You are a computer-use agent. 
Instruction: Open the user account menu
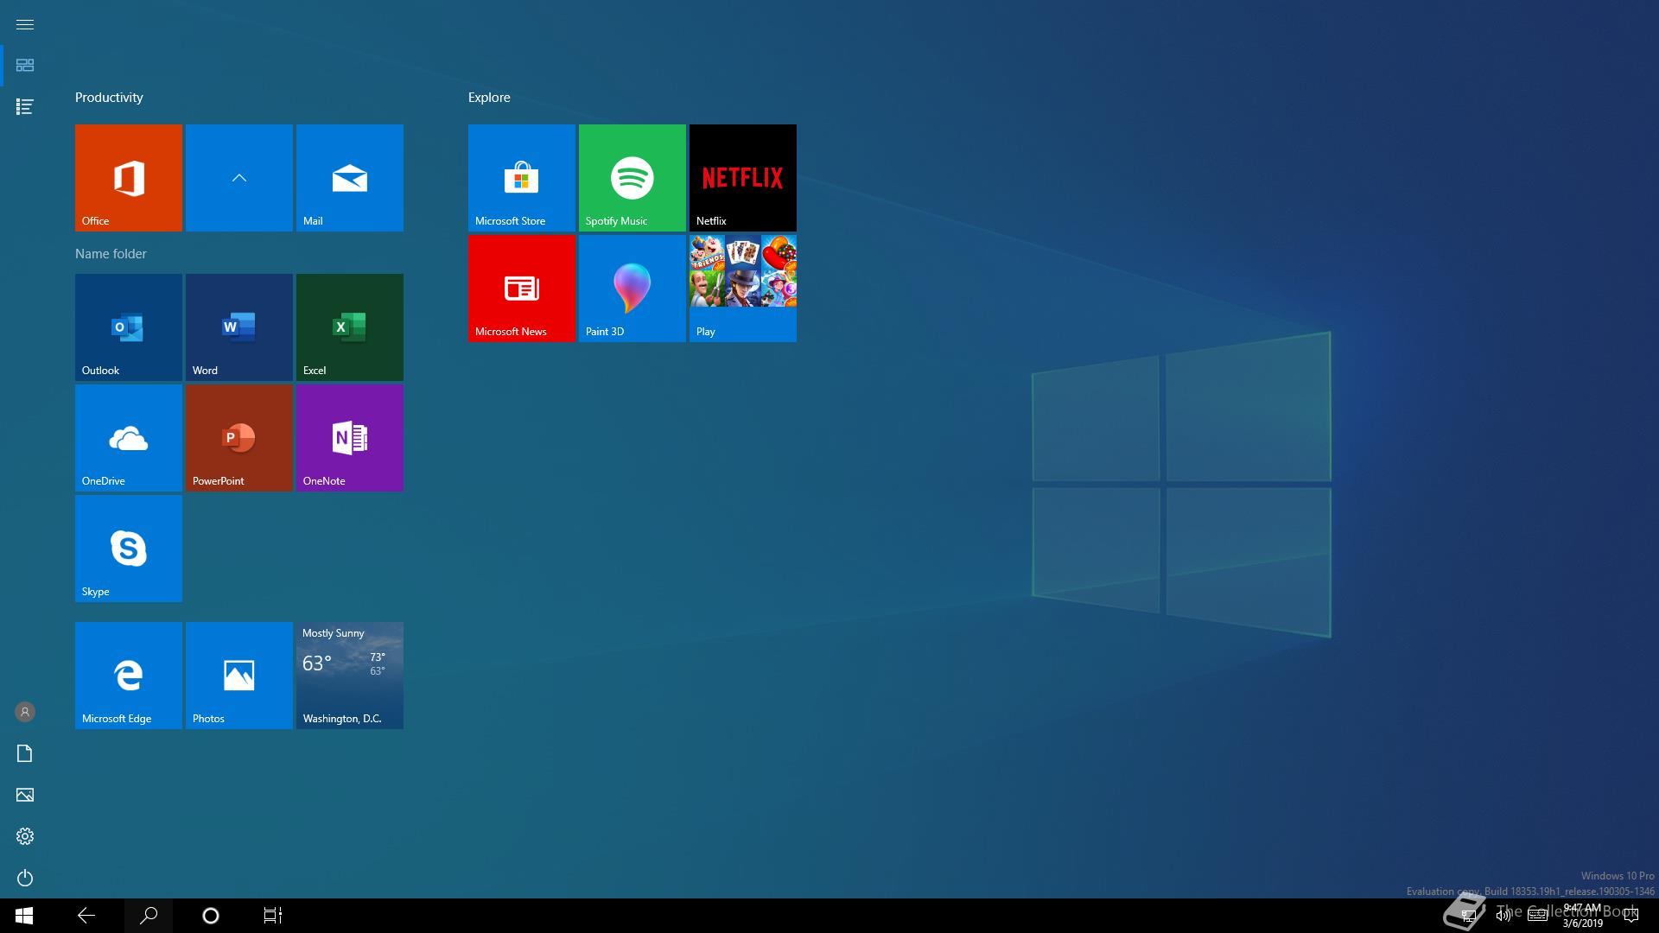pyautogui.click(x=25, y=712)
